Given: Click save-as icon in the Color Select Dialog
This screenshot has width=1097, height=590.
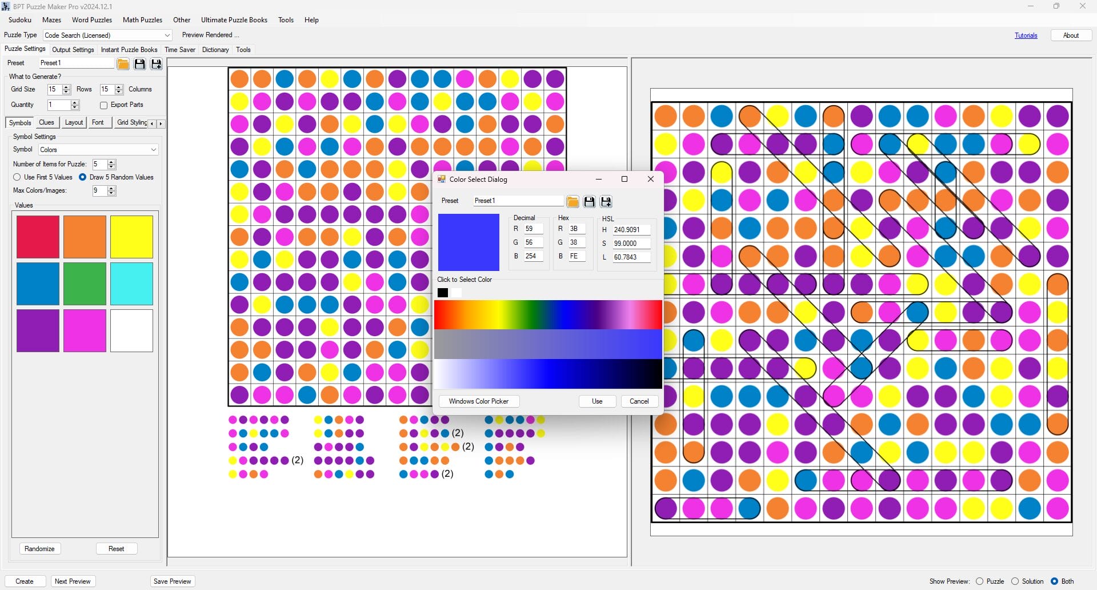Looking at the screenshot, I should pyautogui.click(x=606, y=201).
